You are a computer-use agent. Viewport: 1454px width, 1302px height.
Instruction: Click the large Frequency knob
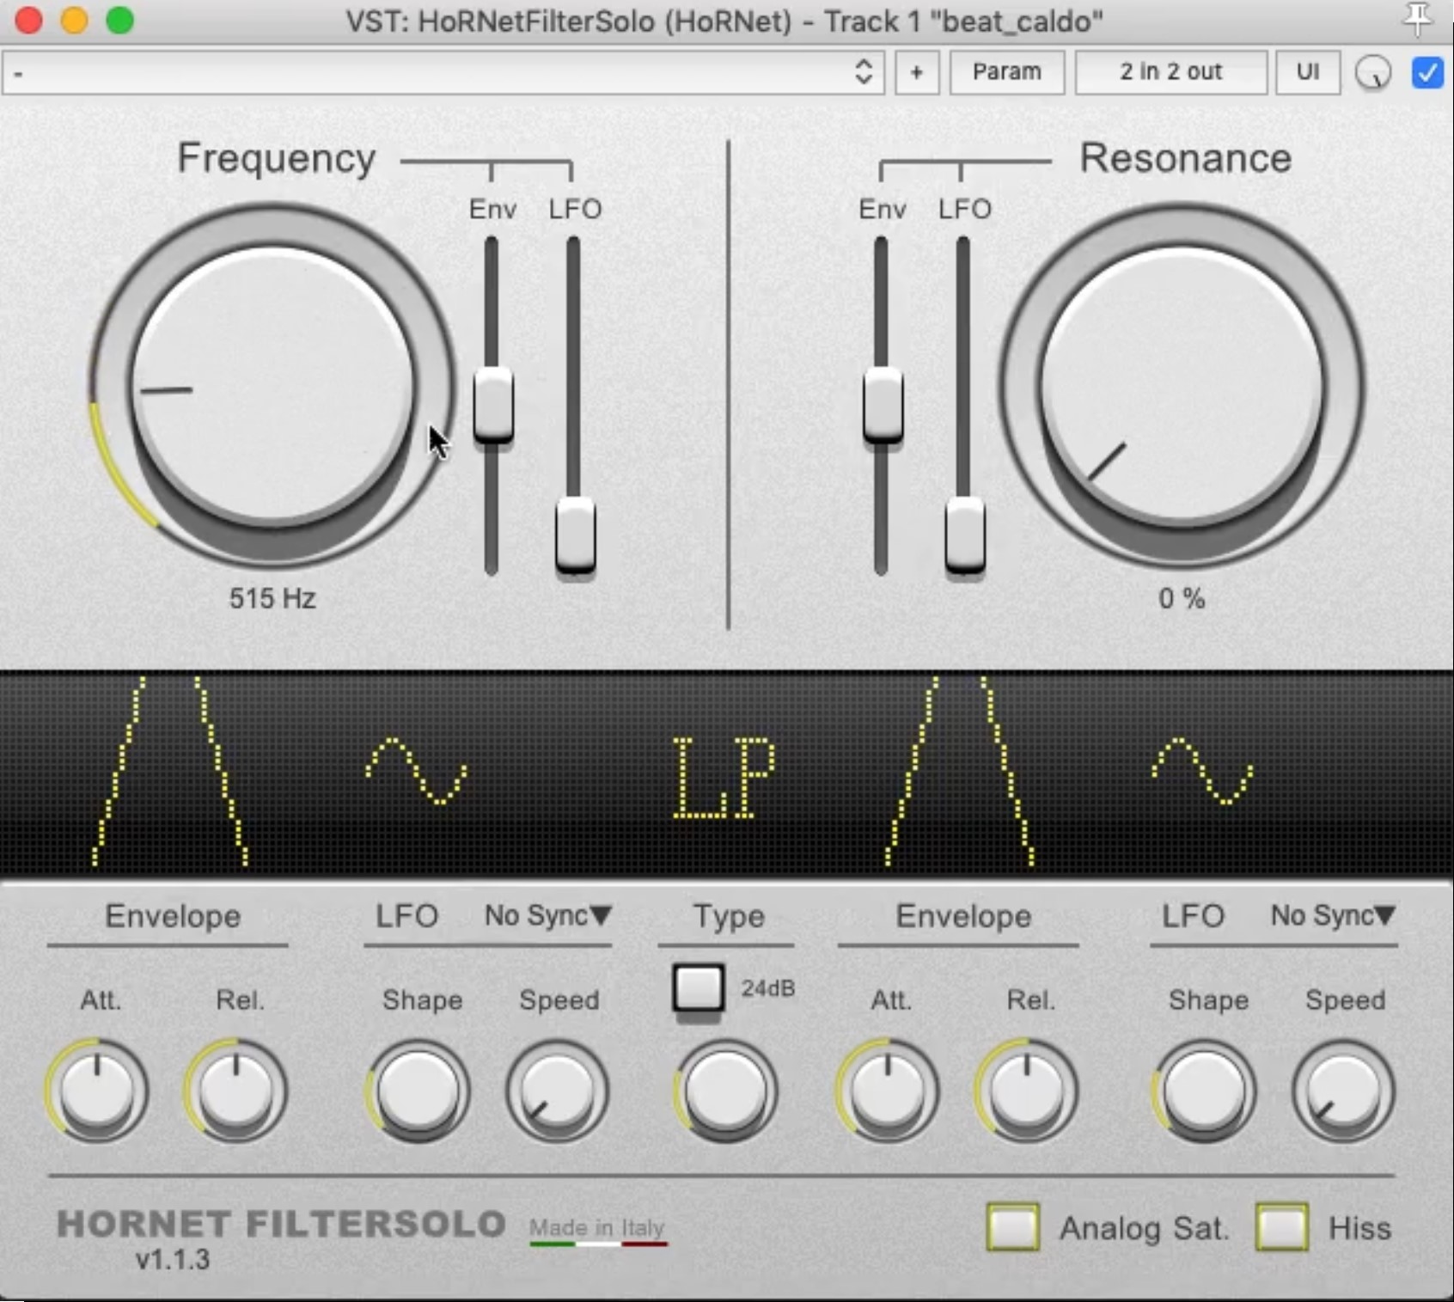pos(272,384)
